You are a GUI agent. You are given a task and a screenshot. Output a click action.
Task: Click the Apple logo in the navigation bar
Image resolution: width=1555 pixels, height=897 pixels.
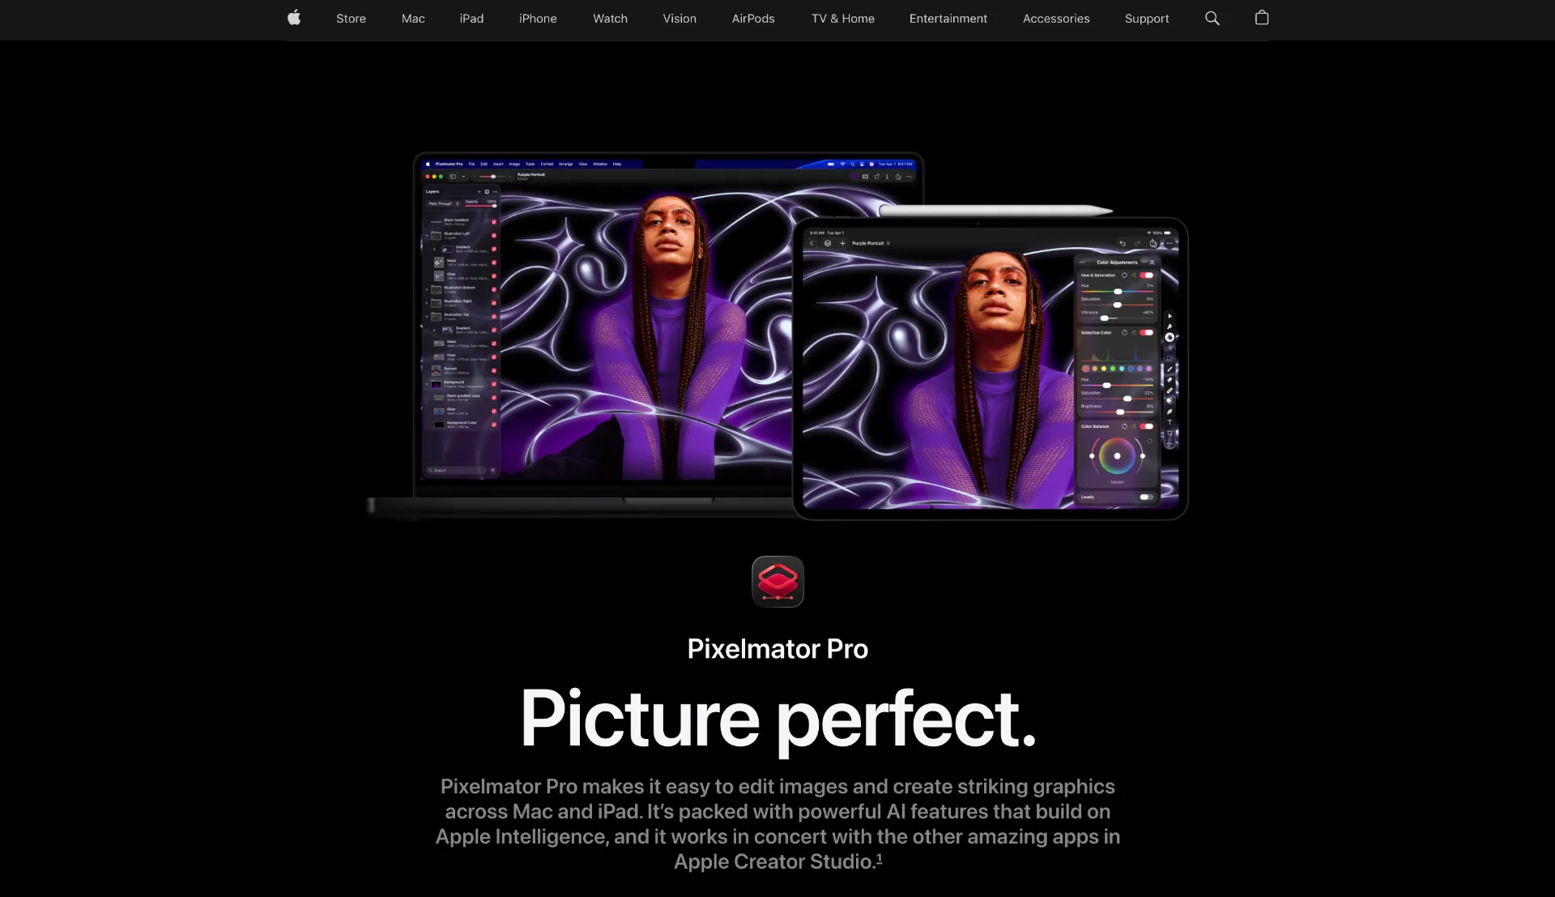point(294,18)
